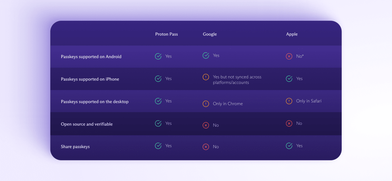Viewport: 392px width, 181px height.
Task: Click the Google desktop warning icon
Action: (206, 104)
